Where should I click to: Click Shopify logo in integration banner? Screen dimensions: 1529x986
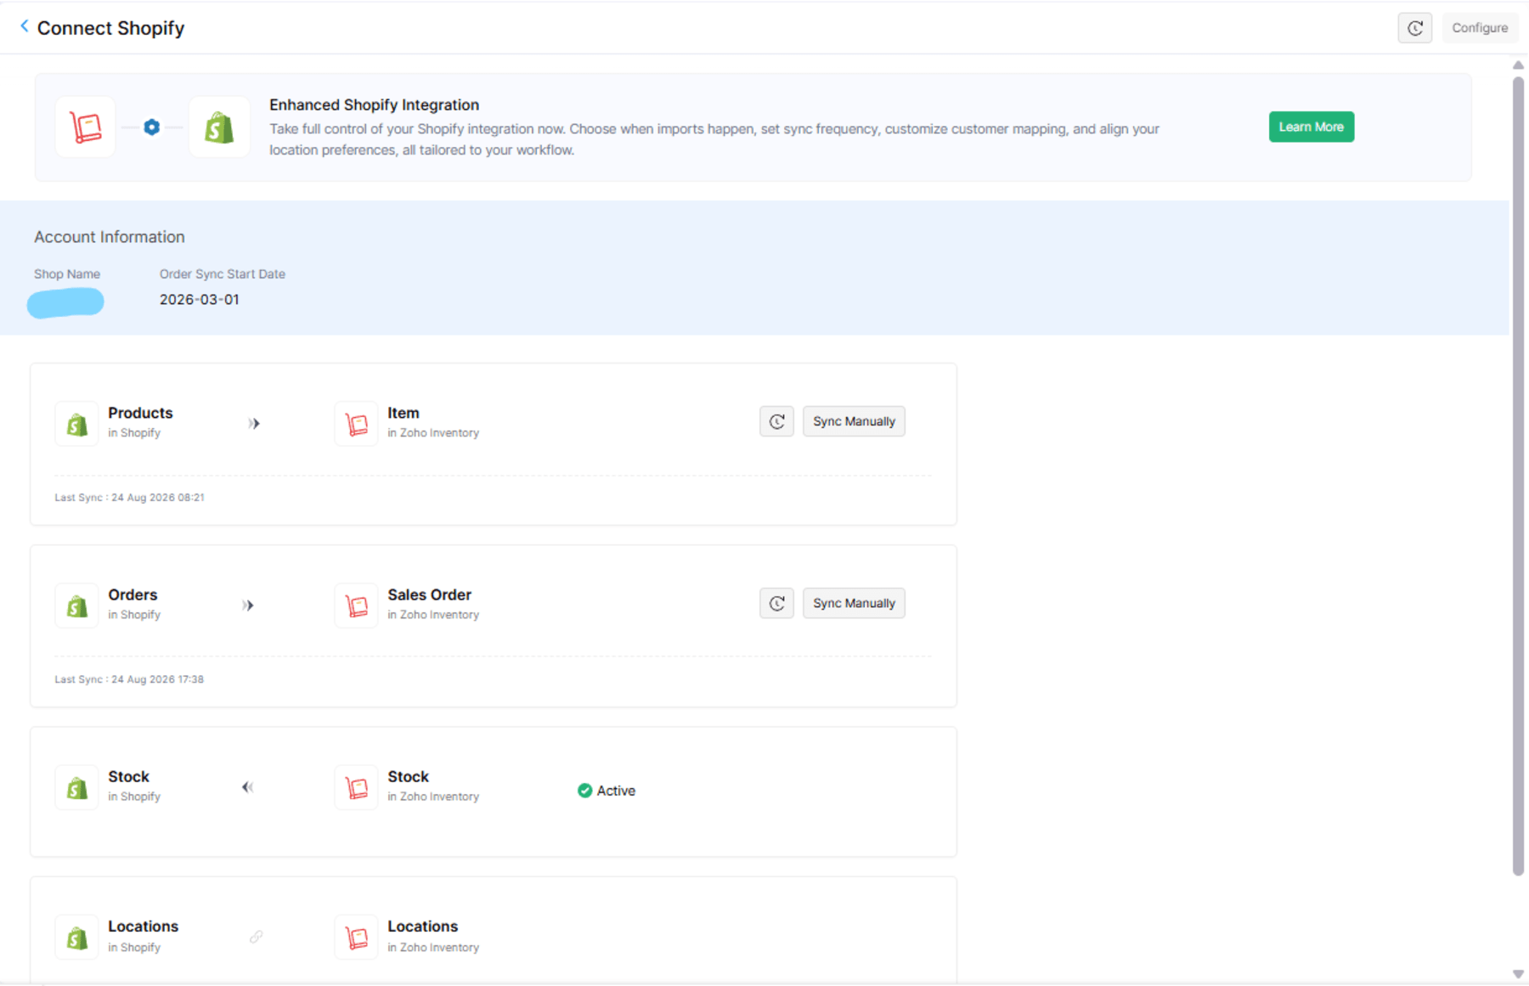[219, 127]
